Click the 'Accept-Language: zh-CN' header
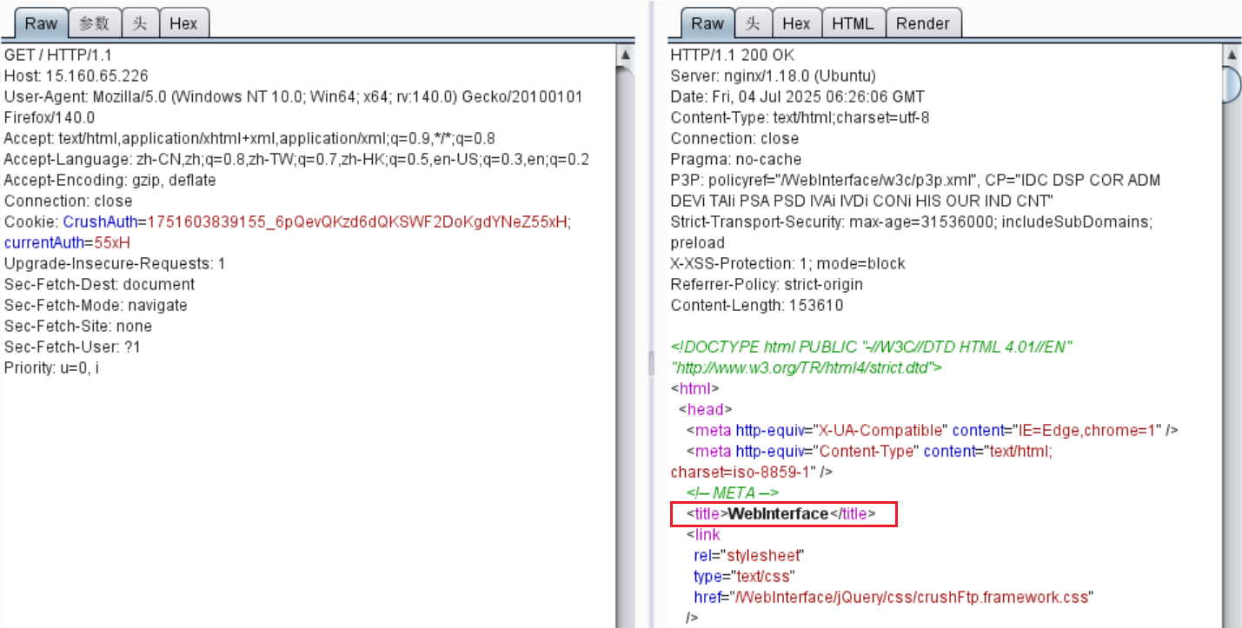 pyautogui.click(x=296, y=159)
